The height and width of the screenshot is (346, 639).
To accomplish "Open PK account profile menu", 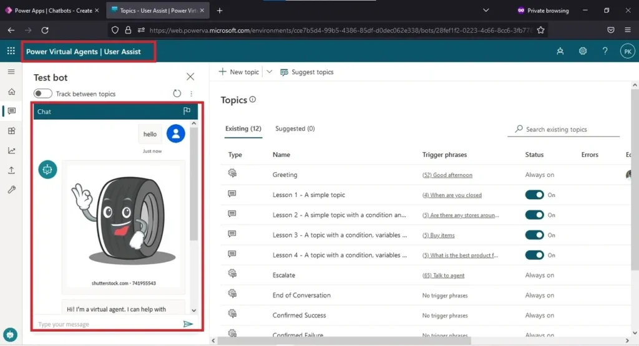I will 628,51.
